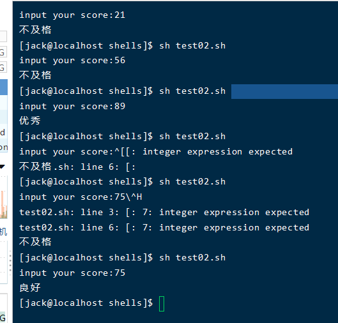Click the 'sh test02.sh' prompt line just above 'input your score:56'
The height and width of the screenshot is (323, 338).
123,46
